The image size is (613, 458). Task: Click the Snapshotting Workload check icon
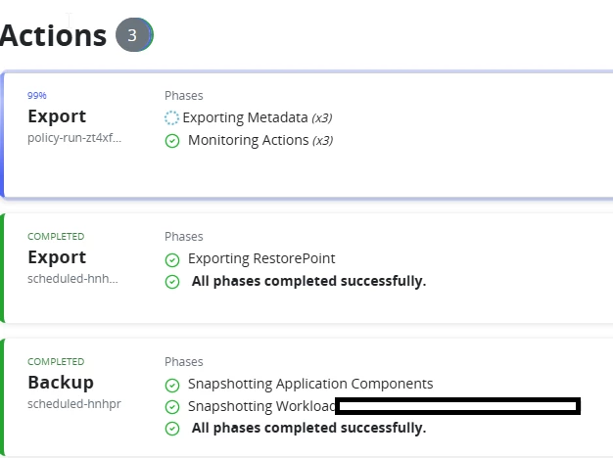pos(172,407)
